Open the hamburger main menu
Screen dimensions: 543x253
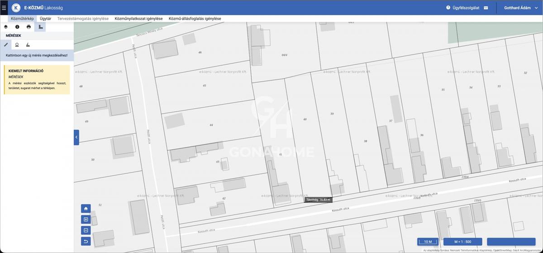pyautogui.click(x=4, y=8)
